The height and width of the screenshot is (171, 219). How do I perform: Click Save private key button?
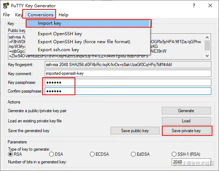pyautogui.click(x=186, y=131)
